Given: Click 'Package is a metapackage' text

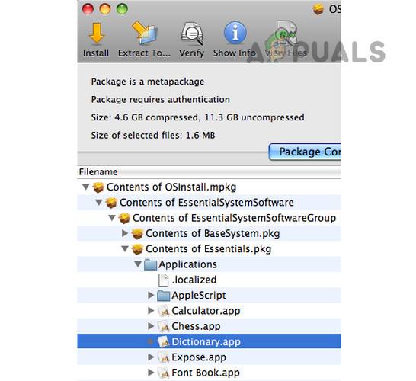Looking at the screenshot, I should pyautogui.click(x=148, y=82).
